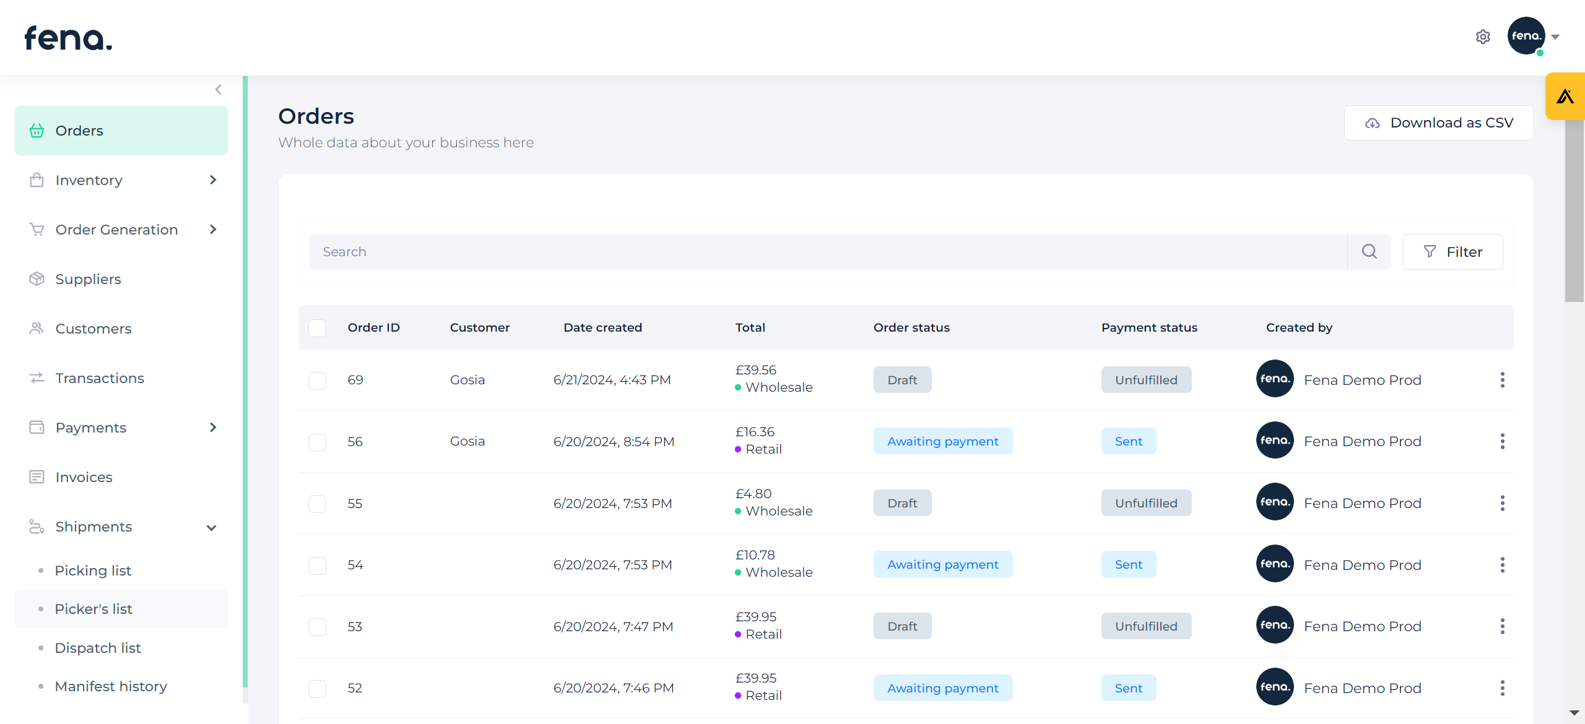Tick the checkbox for order 53

click(x=317, y=627)
